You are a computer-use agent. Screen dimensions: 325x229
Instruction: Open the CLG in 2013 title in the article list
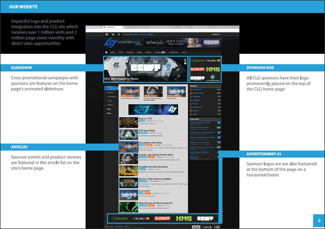click(x=144, y=191)
